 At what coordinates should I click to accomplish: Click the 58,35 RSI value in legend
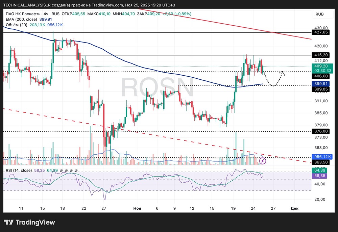click(x=39, y=171)
